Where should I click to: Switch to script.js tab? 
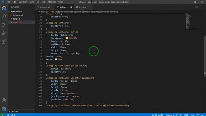(x=82, y=7)
